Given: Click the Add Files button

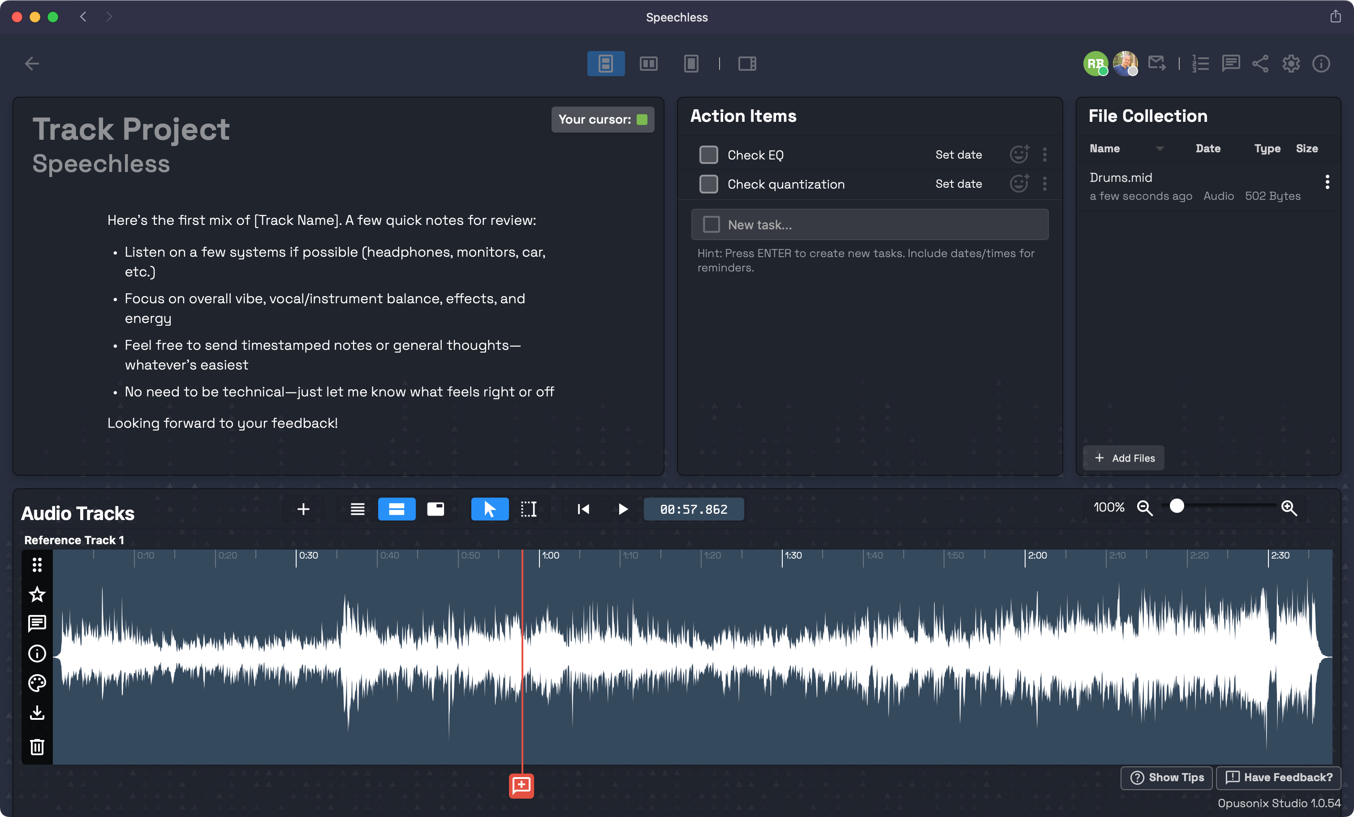Looking at the screenshot, I should (x=1124, y=458).
